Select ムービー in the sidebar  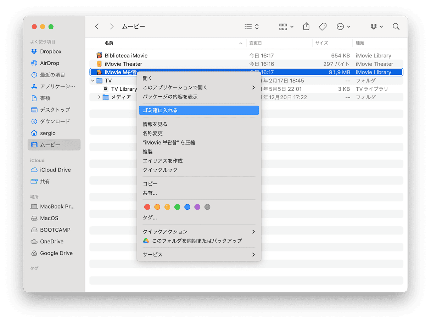(x=54, y=145)
